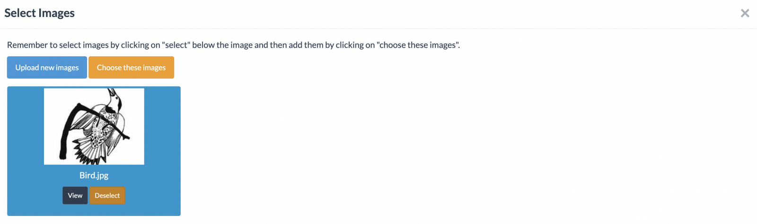The width and height of the screenshot is (757, 224).
Task: Toggle off the Bird.jpg selection
Action: [x=107, y=195]
